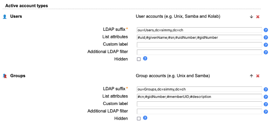Select the Users Custom label input
The height and width of the screenshot is (126, 273).
pyautogui.click(x=199, y=45)
